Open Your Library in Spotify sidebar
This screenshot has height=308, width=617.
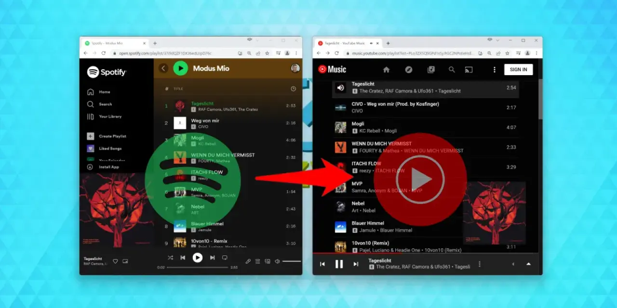[104, 116]
